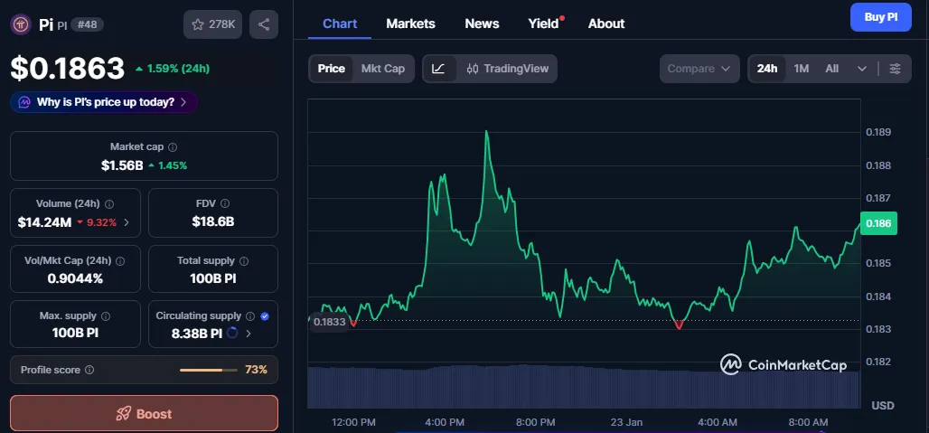Click the 4:00 PM time axis label
Image resolution: width=929 pixels, height=433 pixels.
click(x=445, y=422)
